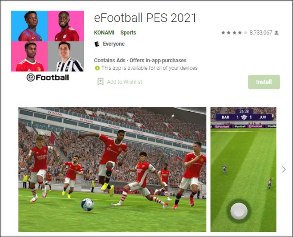The height and width of the screenshot is (237, 293).
Task: Click the green info availability icon
Action: click(97, 68)
